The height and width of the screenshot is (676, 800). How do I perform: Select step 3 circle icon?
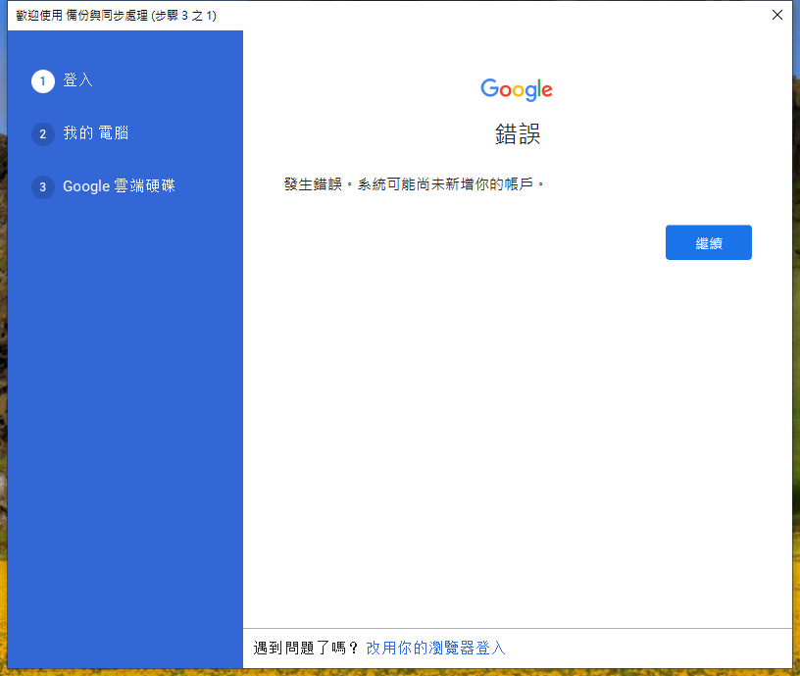43,186
